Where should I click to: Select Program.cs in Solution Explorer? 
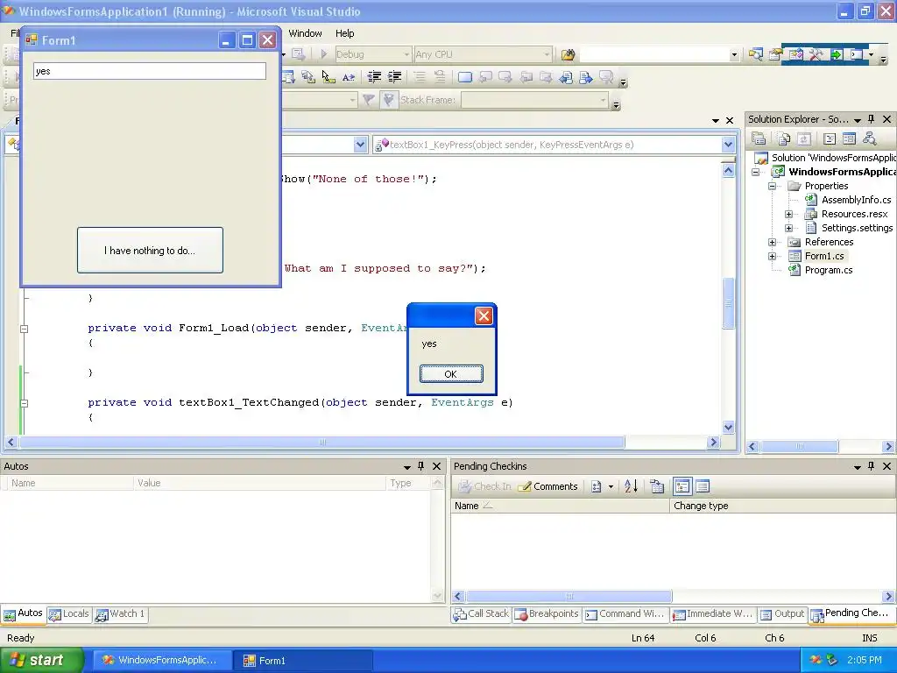(x=829, y=270)
